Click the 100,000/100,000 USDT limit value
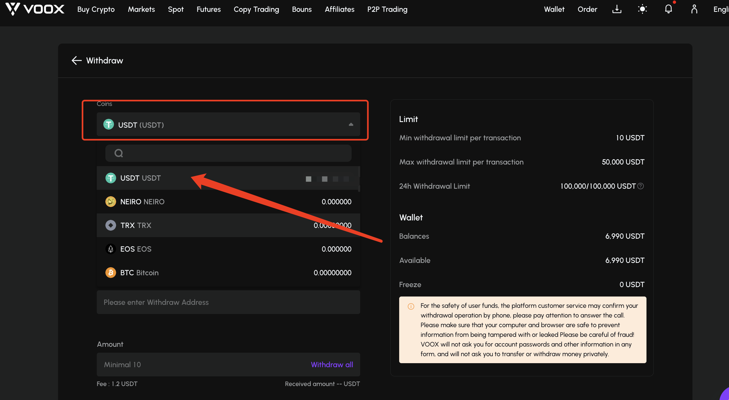 tap(598, 186)
